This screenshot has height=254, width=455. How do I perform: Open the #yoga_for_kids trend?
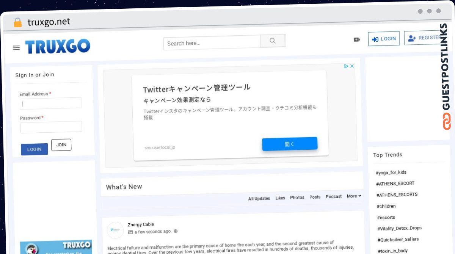pyautogui.click(x=391, y=172)
